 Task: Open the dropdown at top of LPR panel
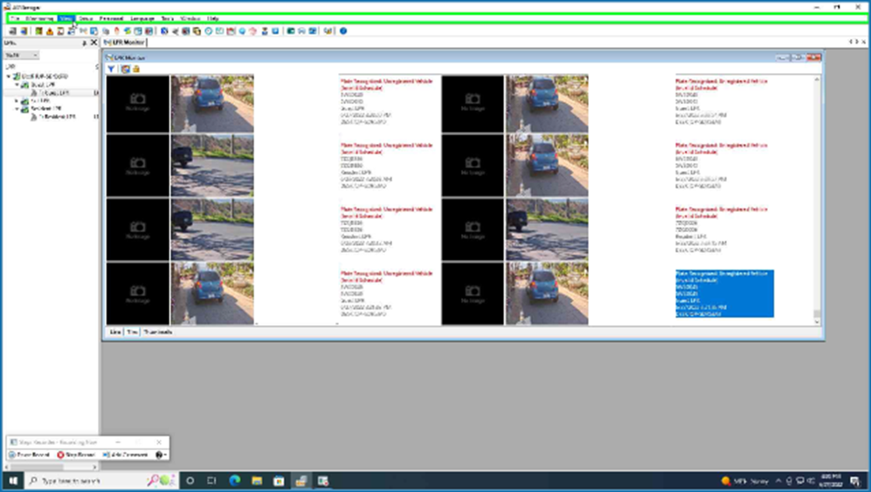pyautogui.click(x=21, y=54)
